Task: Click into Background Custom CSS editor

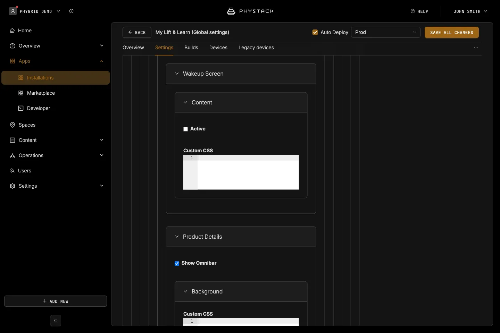Action: pos(241,322)
